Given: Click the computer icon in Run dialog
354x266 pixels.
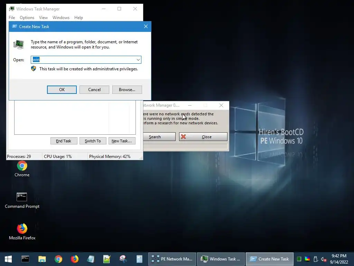Looking at the screenshot, I should [x=19, y=44].
